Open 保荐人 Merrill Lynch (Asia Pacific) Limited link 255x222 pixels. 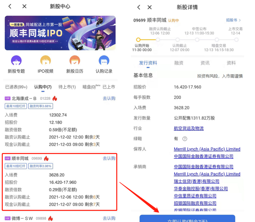pyautogui.click(x=207, y=149)
